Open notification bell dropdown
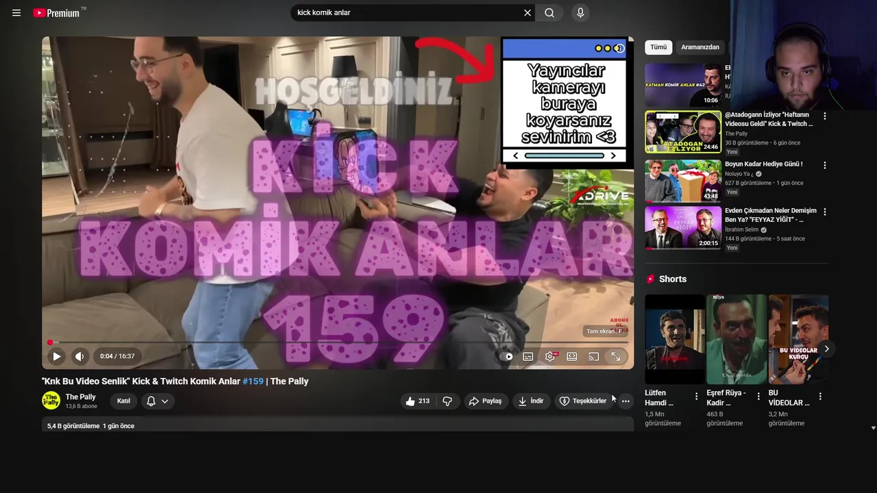Image resolution: width=877 pixels, height=493 pixels. 158,401
